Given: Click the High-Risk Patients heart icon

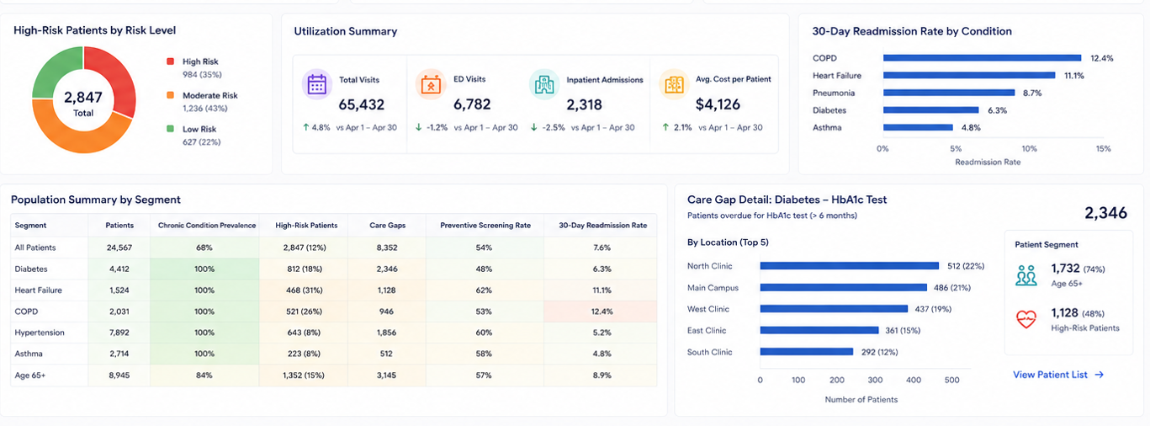Looking at the screenshot, I should [x=1026, y=319].
